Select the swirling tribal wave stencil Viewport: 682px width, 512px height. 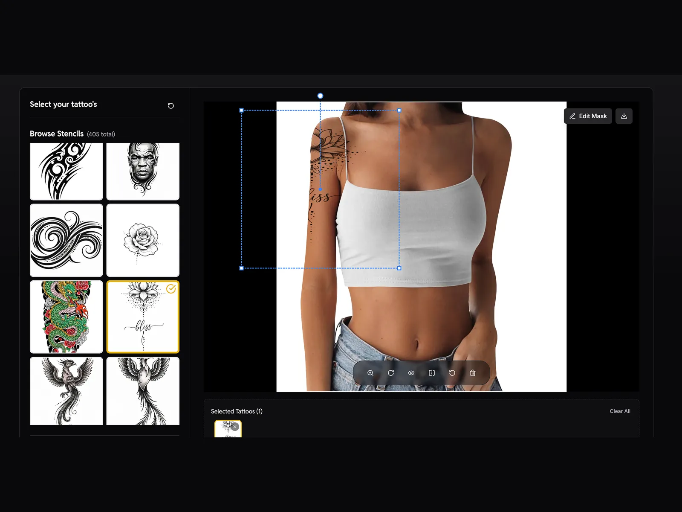click(66, 240)
